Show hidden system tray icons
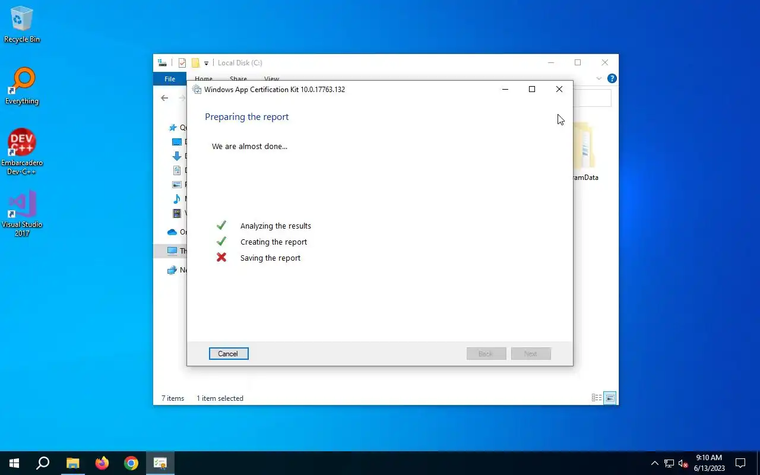Image resolution: width=760 pixels, height=475 pixels. pyautogui.click(x=655, y=463)
